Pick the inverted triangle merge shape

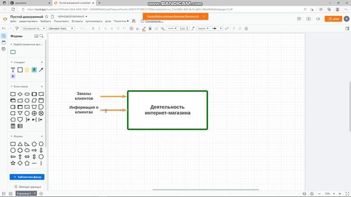[x=20, y=113]
